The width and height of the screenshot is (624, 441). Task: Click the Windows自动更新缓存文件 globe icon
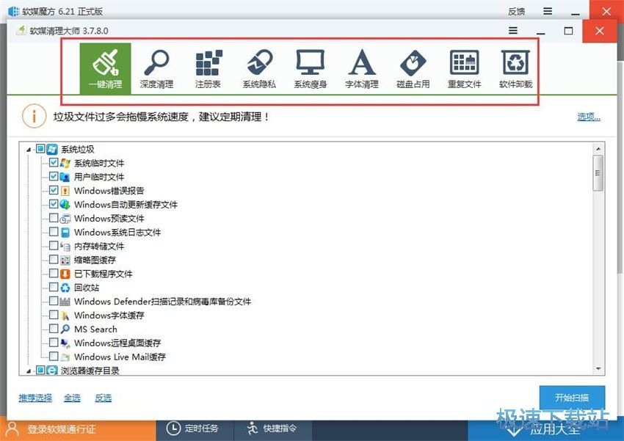coord(65,205)
